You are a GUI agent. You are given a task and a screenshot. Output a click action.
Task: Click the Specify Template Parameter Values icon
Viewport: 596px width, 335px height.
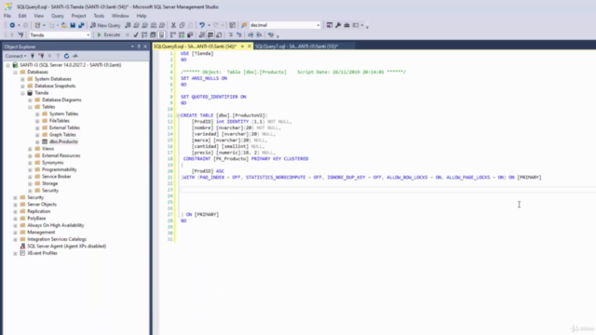pos(271,35)
